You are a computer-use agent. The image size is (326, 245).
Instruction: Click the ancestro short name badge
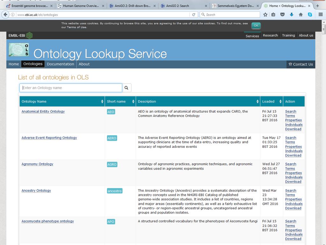click(x=115, y=191)
